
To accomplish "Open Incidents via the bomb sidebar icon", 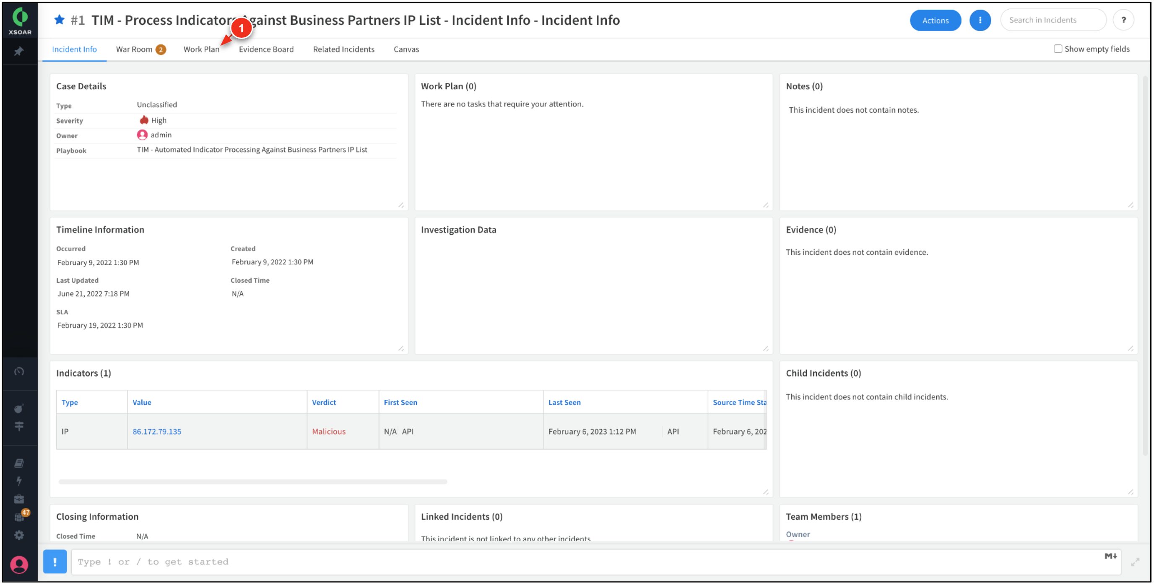I will [x=19, y=408].
